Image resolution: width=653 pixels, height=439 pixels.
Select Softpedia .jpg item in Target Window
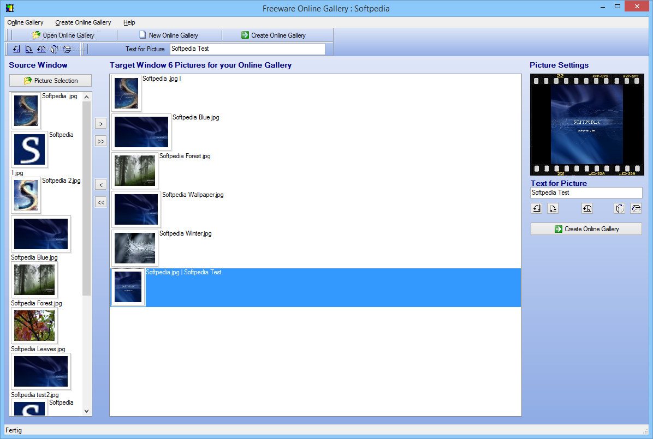coord(316,94)
